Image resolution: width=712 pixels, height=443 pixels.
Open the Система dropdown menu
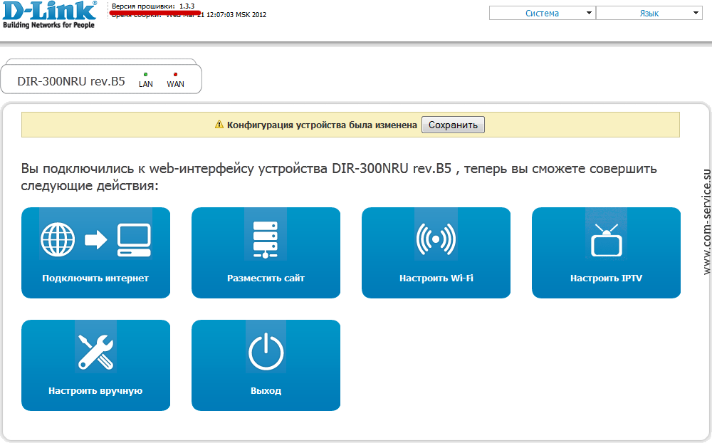pyautogui.click(x=542, y=14)
